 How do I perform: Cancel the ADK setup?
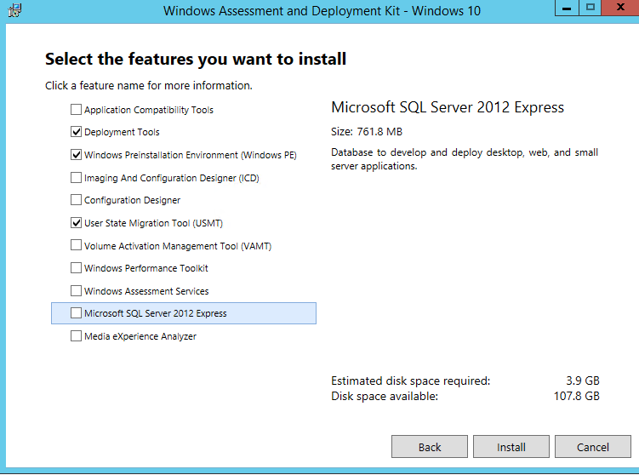[x=593, y=447]
